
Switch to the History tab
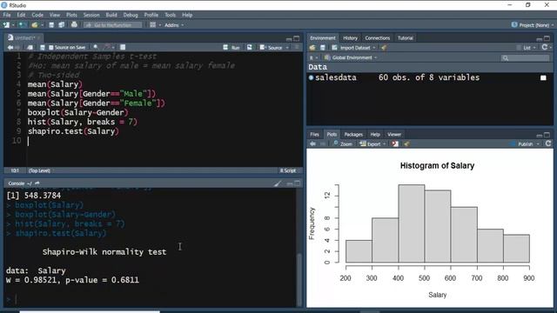(x=350, y=38)
